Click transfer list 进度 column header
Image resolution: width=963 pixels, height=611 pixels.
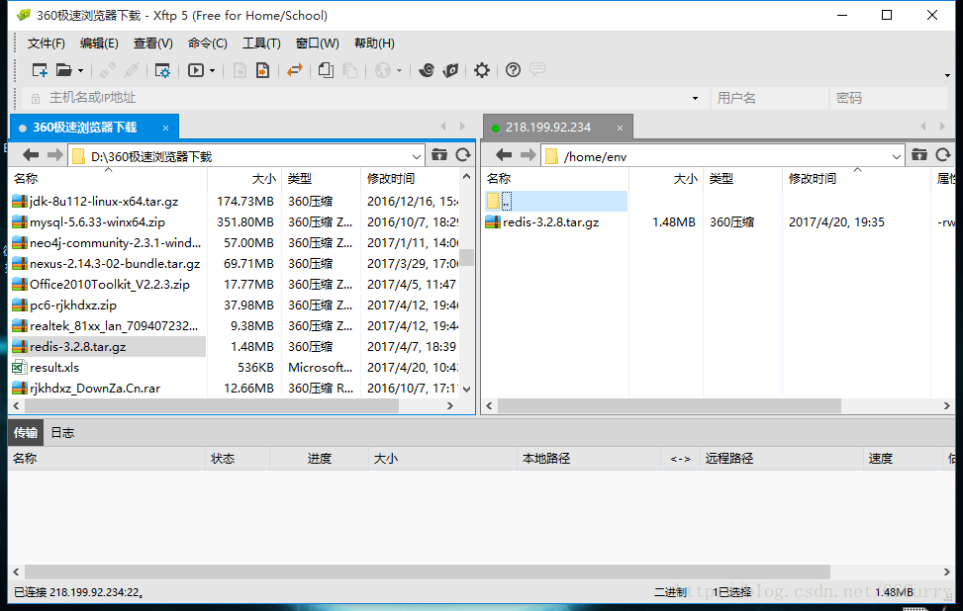(320, 459)
